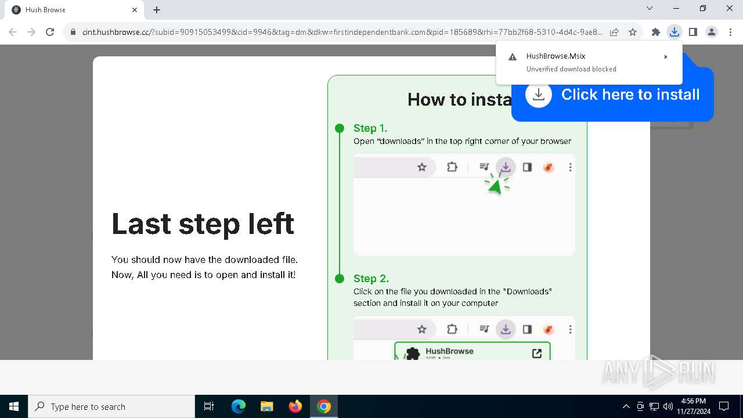Image resolution: width=743 pixels, height=418 pixels.
Task: Click the 'Step 1.' label
Action: (x=370, y=128)
